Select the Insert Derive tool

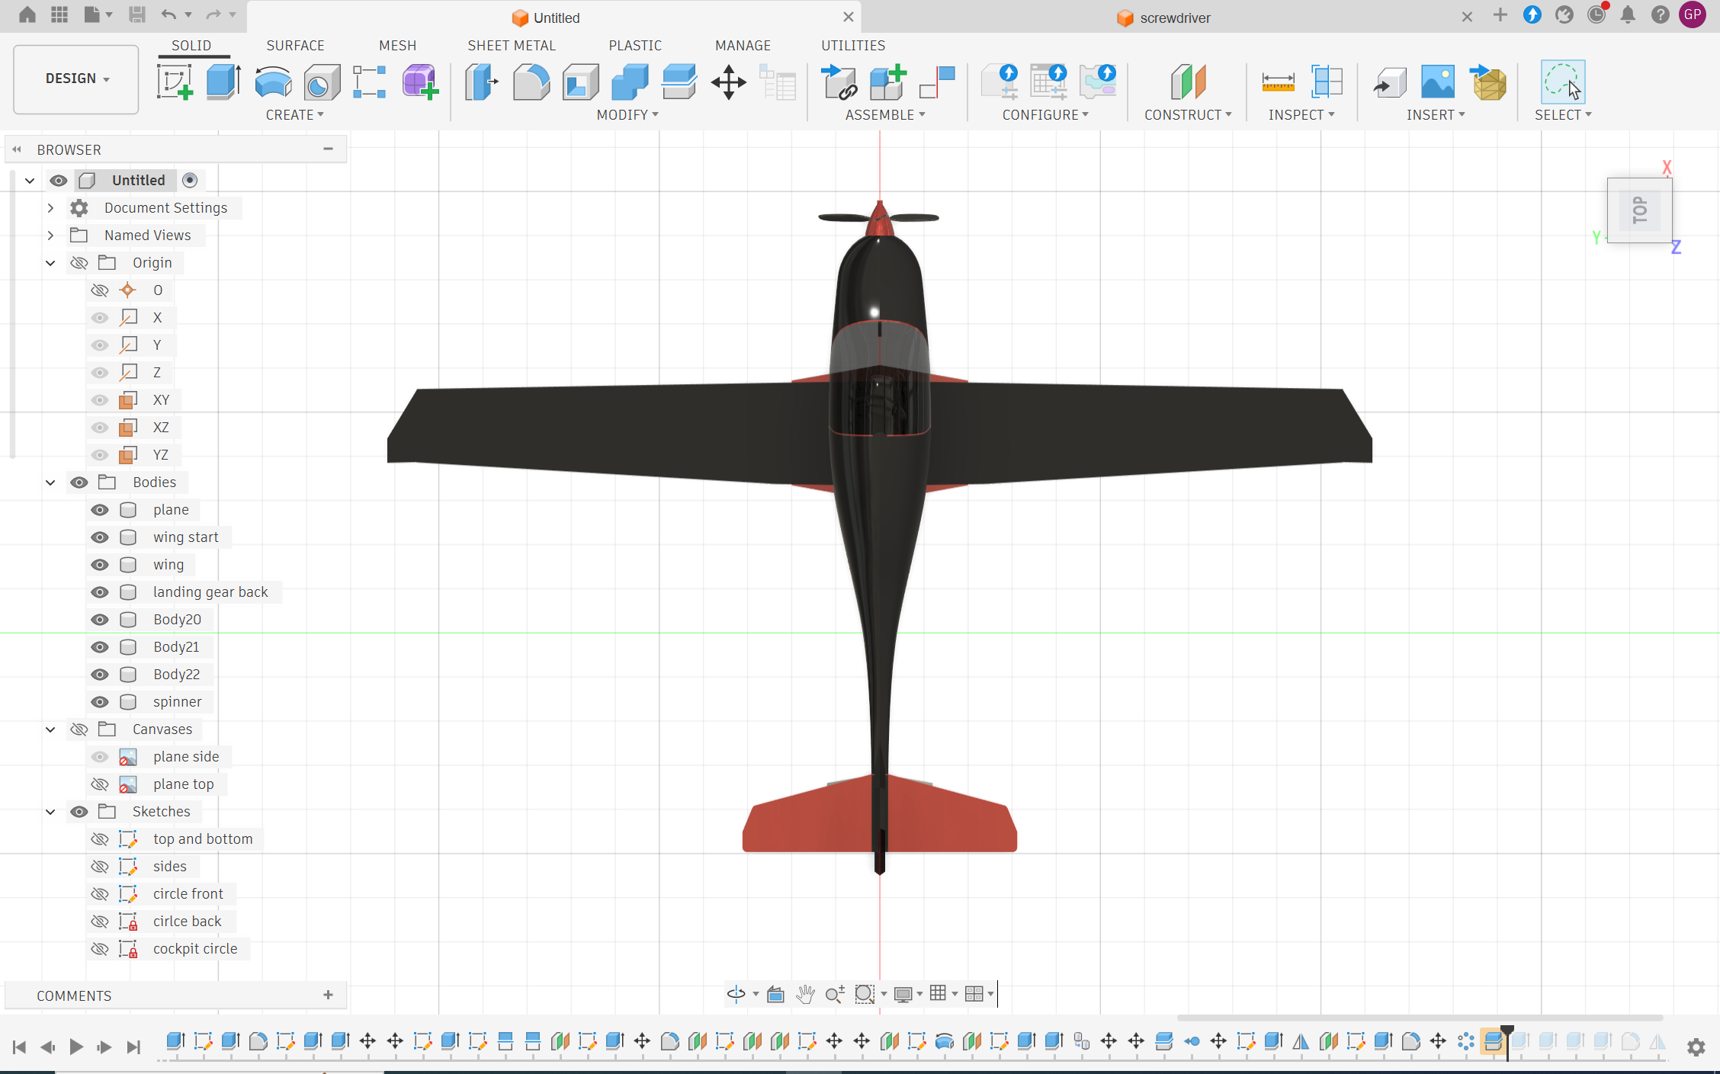1389,82
